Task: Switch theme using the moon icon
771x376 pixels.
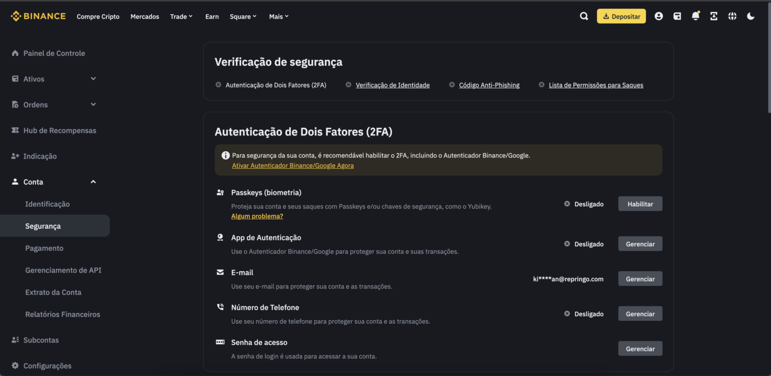Action: (x=750, y=16)
